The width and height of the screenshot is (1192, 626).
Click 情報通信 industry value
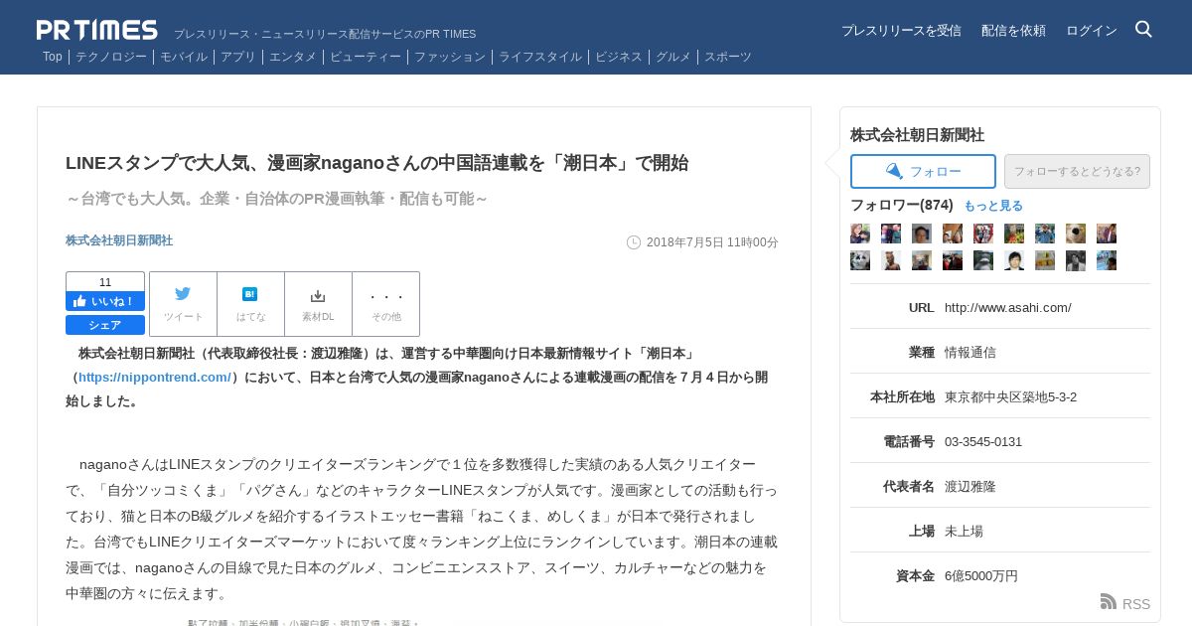(x=970, y=352)
